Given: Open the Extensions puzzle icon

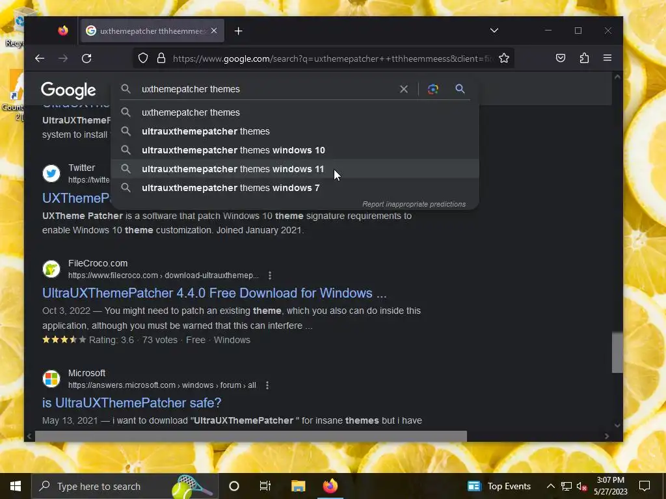Looking at the screenshot, I should [584, 58].
